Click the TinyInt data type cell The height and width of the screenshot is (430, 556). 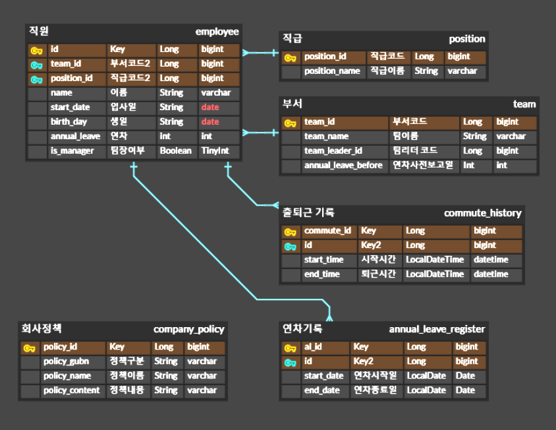point(219,152)
